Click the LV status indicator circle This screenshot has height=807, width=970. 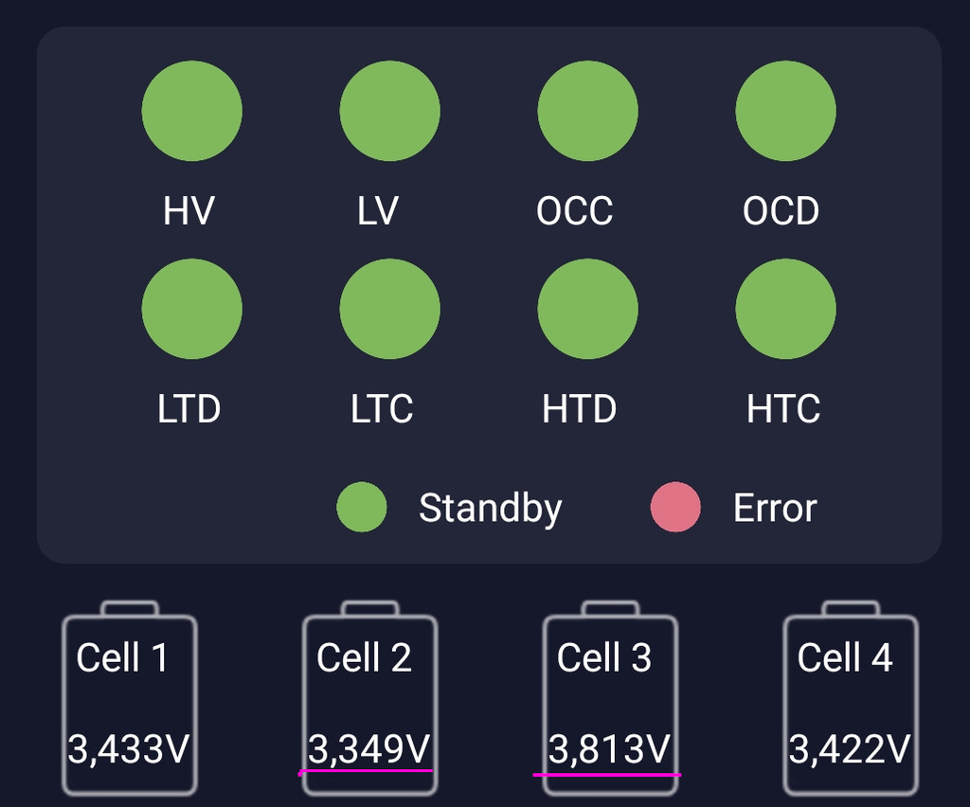pos(389,111)
